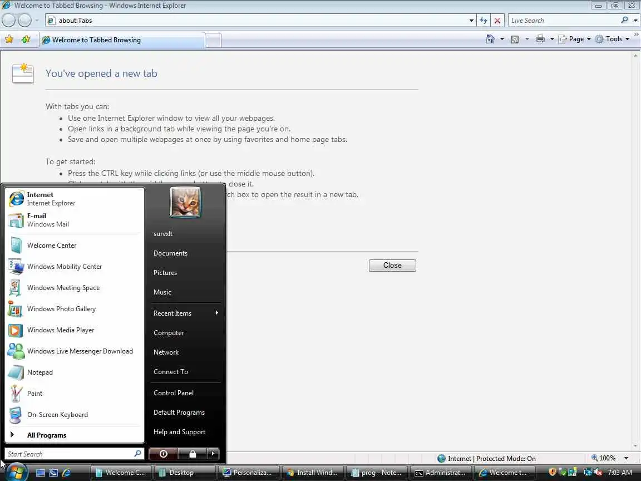641x481 pixels.
Task: Open Network from Start menu
Action: coord(186,352)
